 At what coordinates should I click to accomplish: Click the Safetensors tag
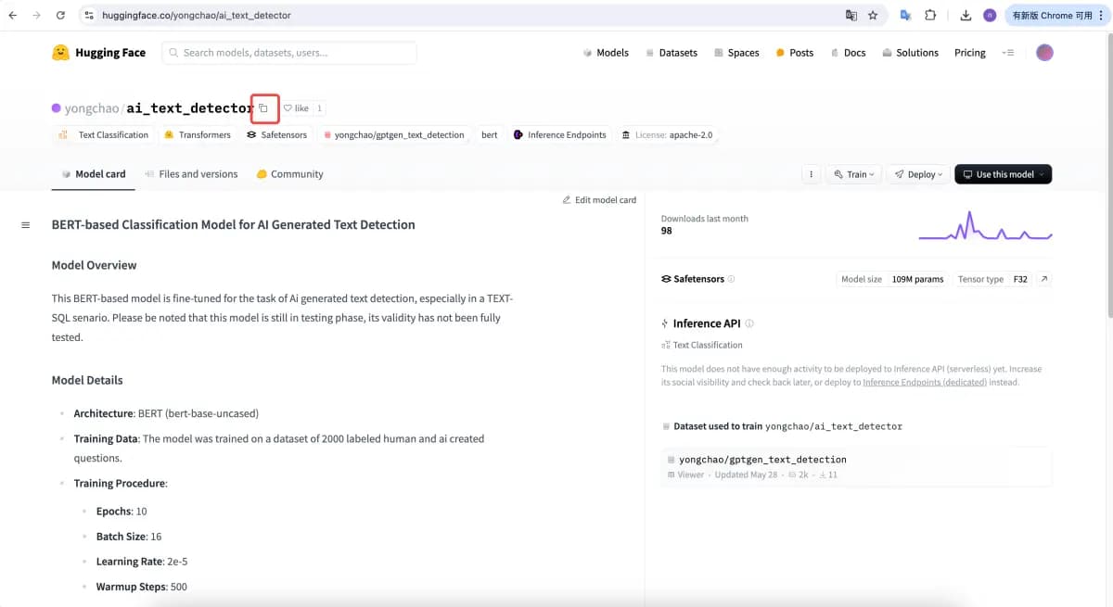[276, 134]
